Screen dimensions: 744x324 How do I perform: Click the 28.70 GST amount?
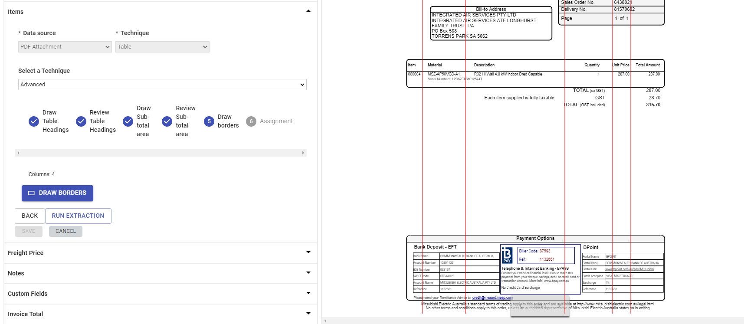(654, 98)
